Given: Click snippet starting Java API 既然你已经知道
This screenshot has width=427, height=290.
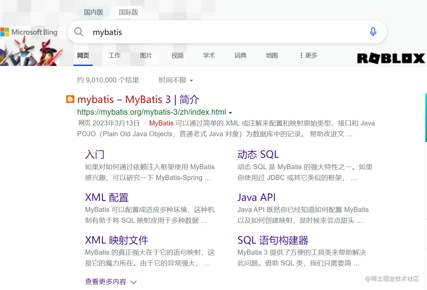Looking at the screenshot, I should (303, 215).
